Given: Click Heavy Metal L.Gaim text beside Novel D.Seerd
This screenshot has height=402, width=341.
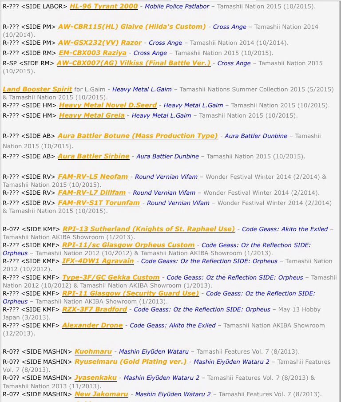Looking at the screenshot, I should (193, 105).
